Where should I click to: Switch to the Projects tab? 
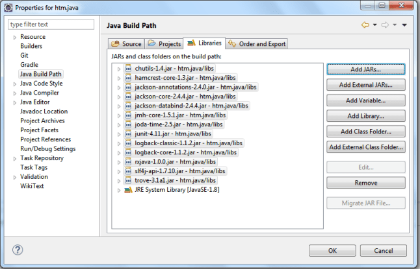(164, 44)
